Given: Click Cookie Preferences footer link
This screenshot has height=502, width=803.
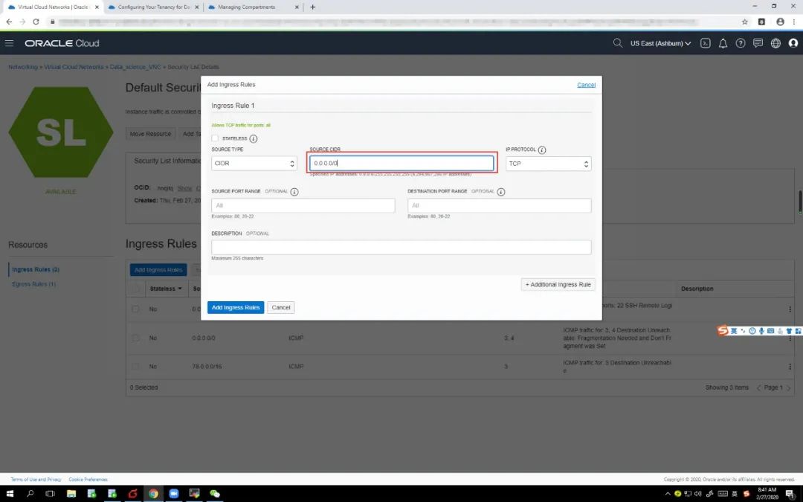Looking at the screenshot, I should [88, 480].
